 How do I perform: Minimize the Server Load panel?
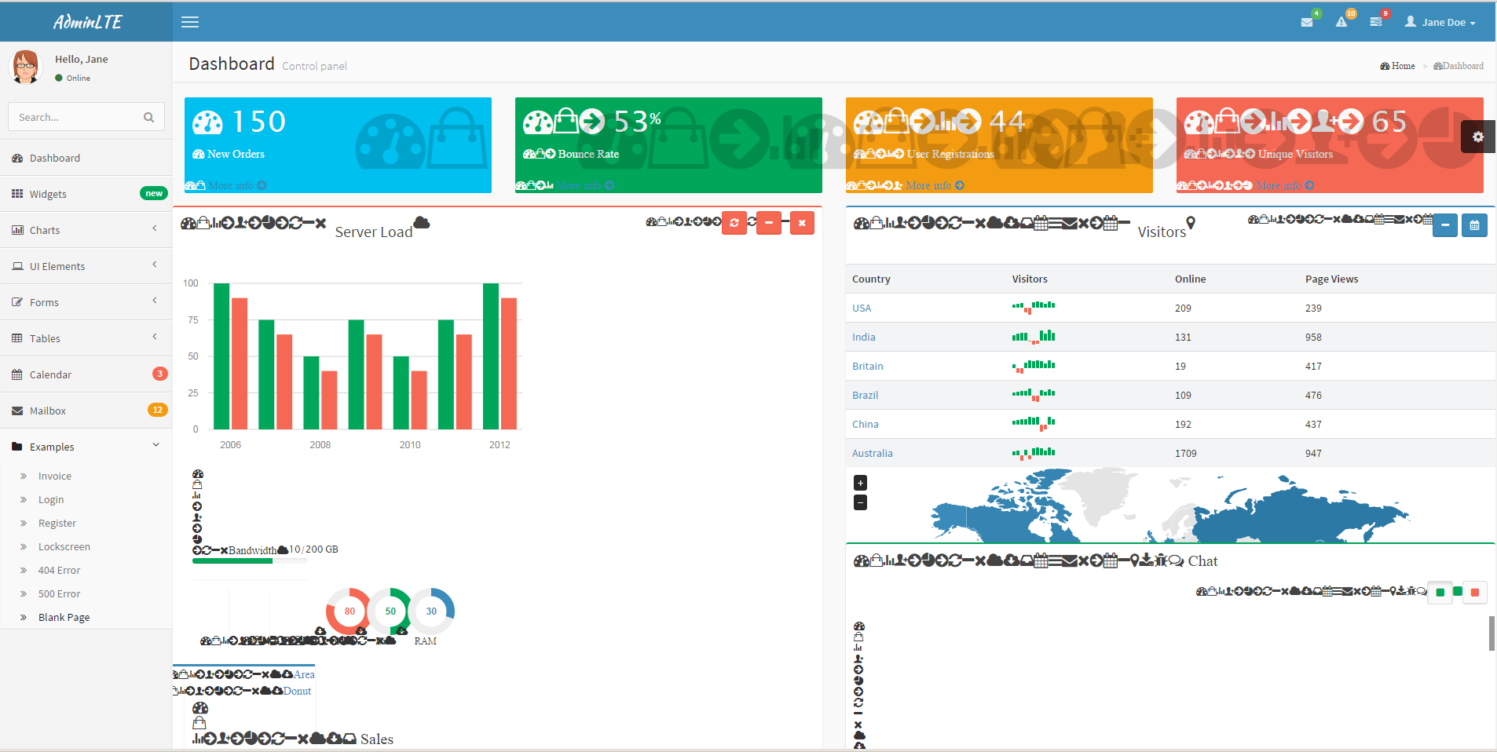tap(769, 223)
